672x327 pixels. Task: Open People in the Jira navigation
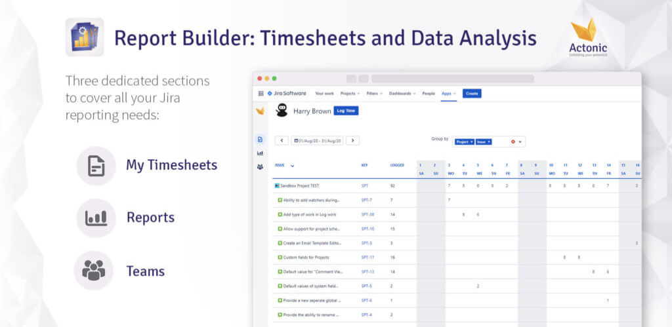click(429, 93)
